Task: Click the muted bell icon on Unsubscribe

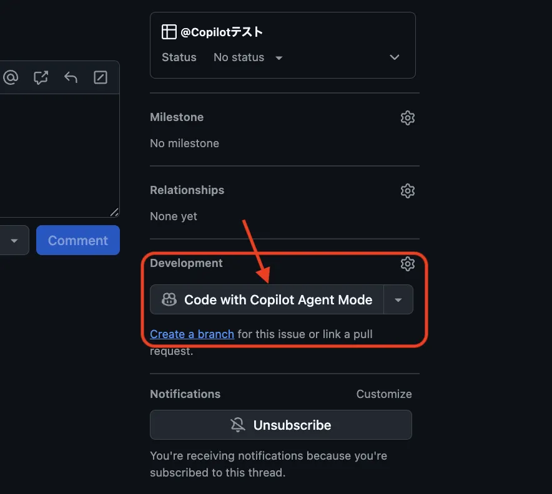Action: click(x=238, y=425)
